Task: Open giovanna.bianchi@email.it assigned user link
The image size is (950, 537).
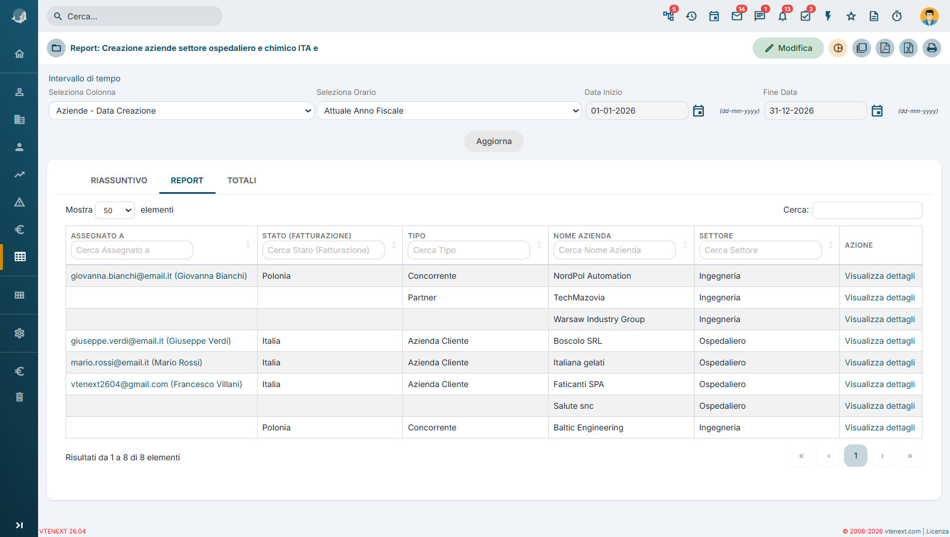Action: 159,276
